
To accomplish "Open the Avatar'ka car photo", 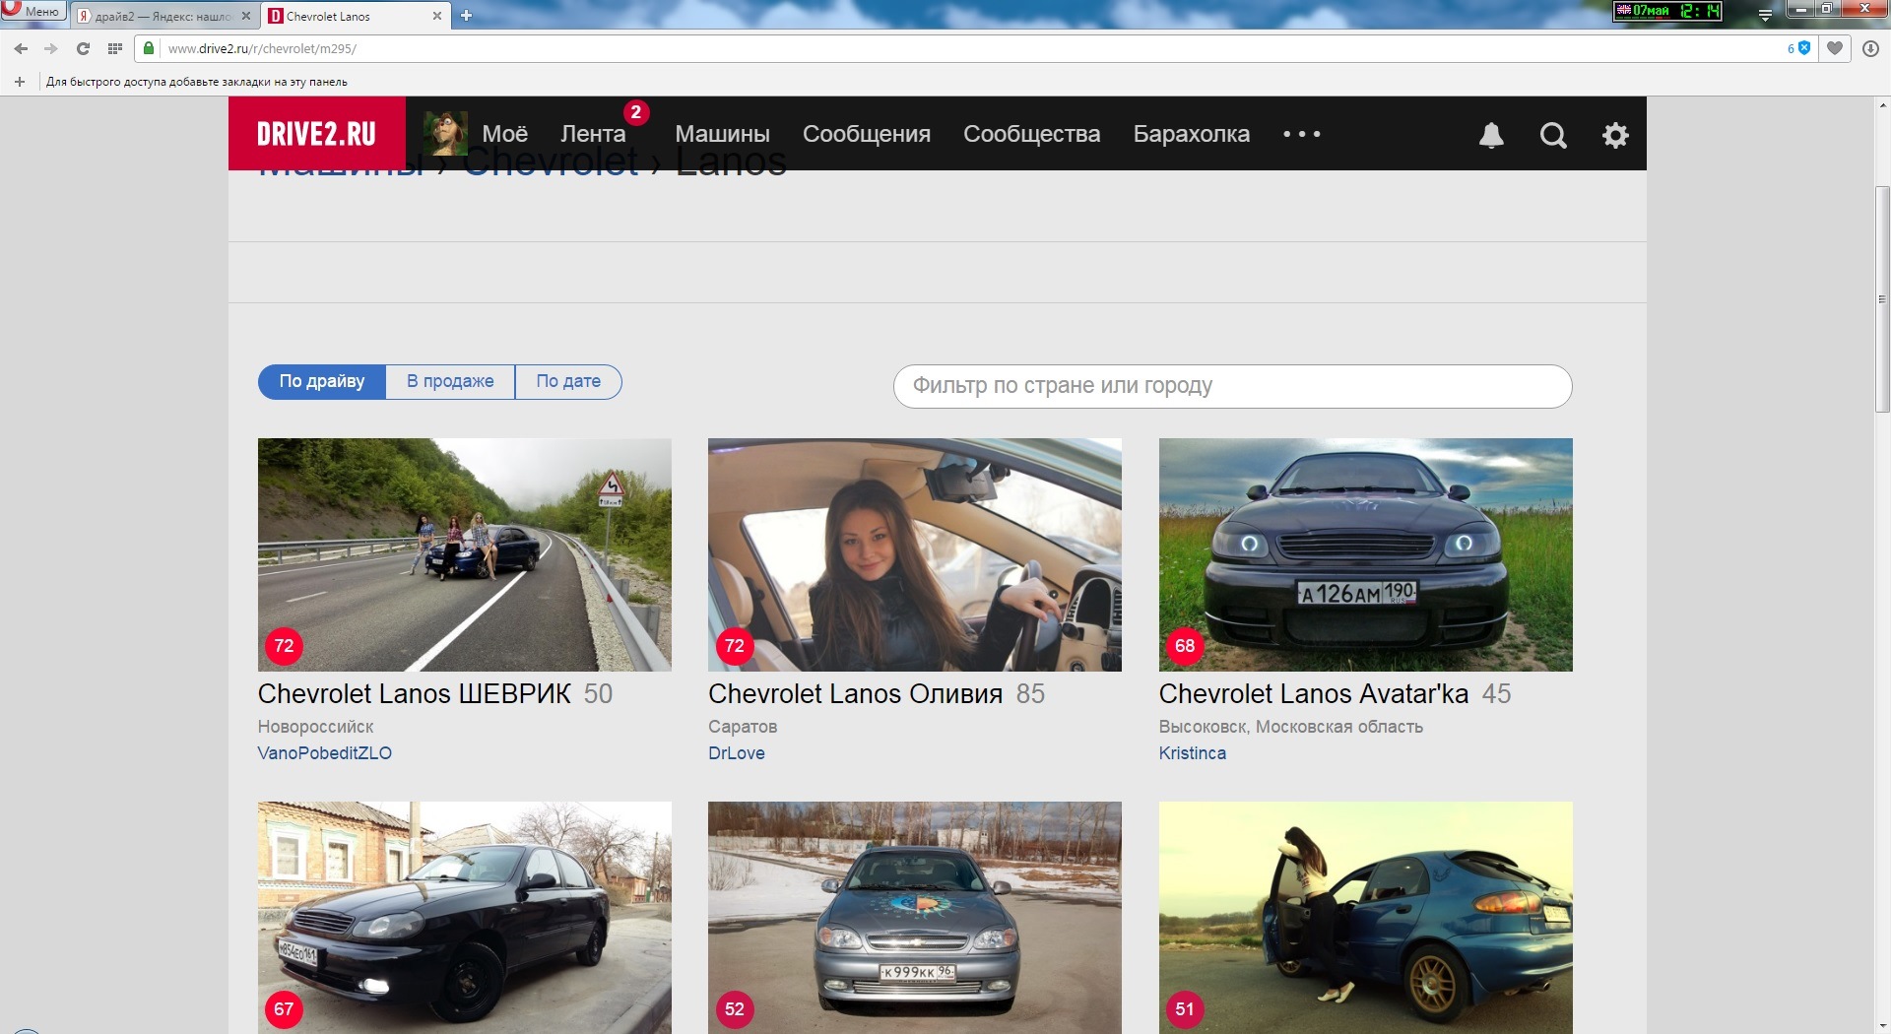I will point(1366,554).
